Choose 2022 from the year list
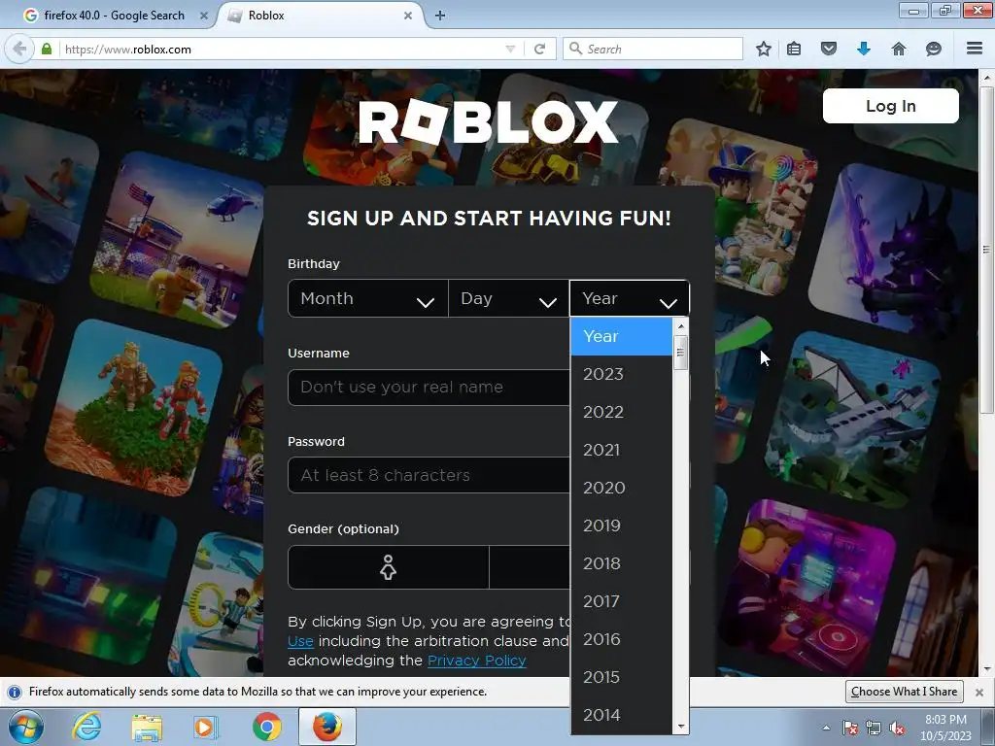The width and height of the screenshot is (995, 746). 621,412
